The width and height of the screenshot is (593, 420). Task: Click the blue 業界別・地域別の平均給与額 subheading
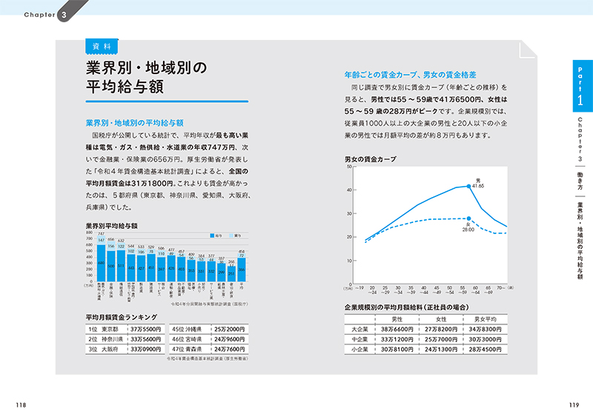(134, 122)
